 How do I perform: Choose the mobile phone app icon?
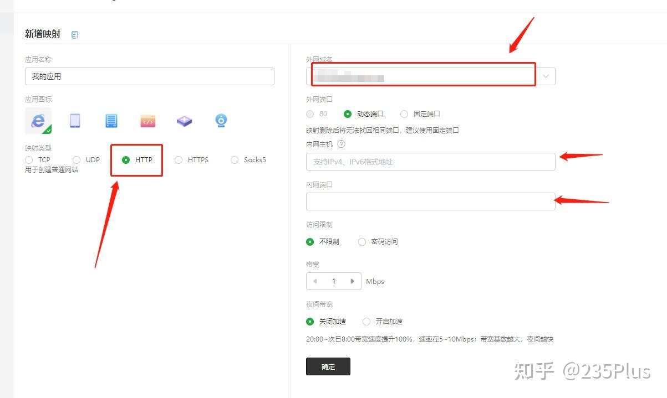click(x=74, y=120)
